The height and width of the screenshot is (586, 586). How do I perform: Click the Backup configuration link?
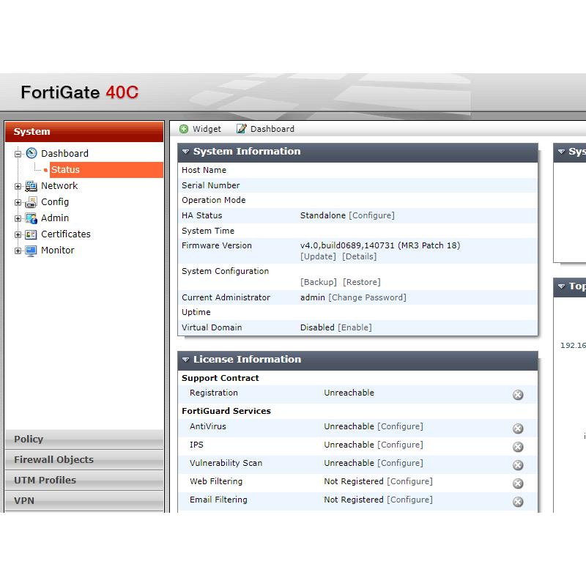pyautogui.click(x=320, y=282)
